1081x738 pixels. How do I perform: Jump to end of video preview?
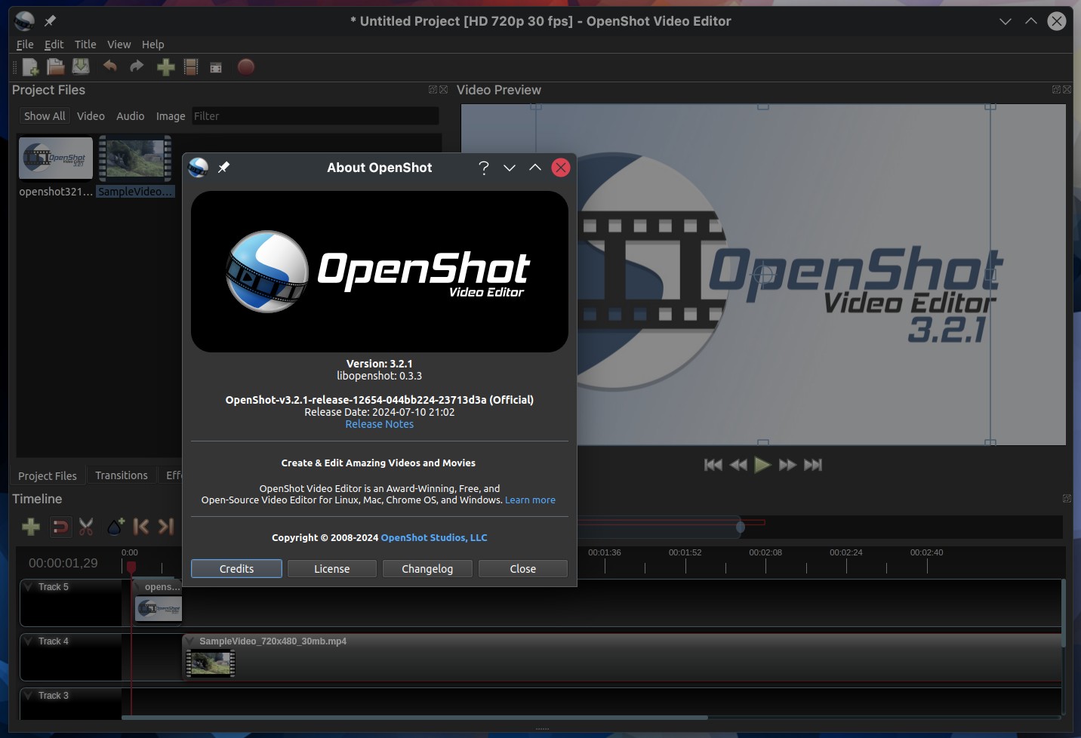coord(813,465)
